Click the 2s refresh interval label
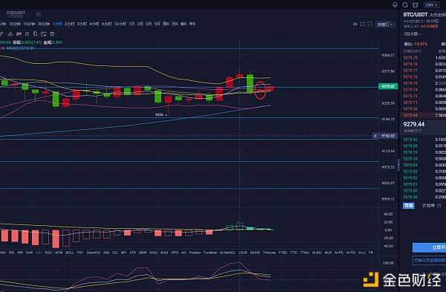 coord(355,24)
